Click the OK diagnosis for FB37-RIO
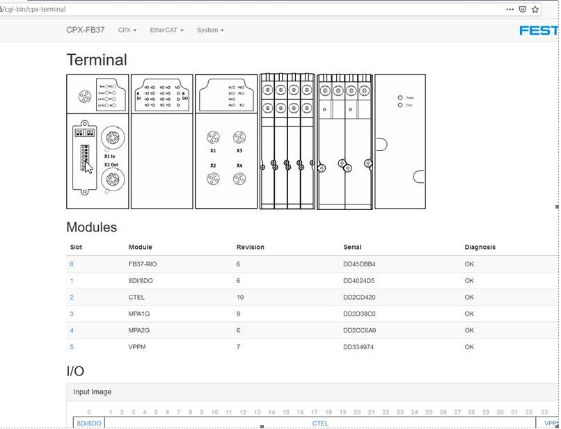The image size is (561, 429). (x=469, y=264)
